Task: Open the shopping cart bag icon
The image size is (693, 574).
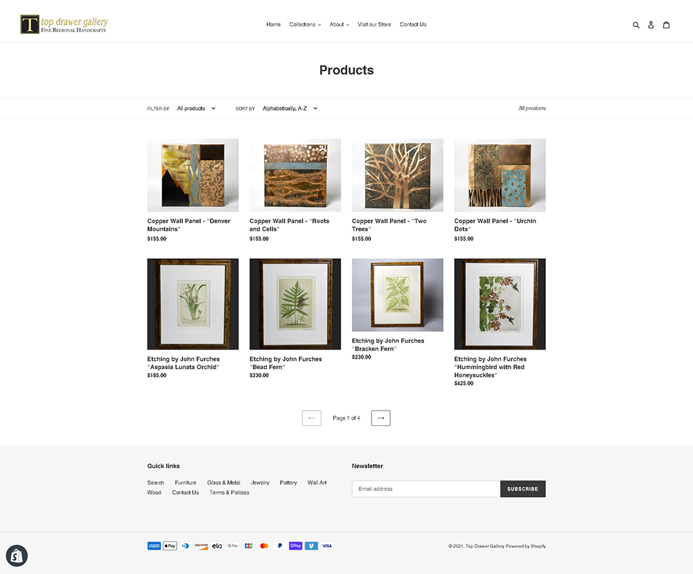Action: 666,25
